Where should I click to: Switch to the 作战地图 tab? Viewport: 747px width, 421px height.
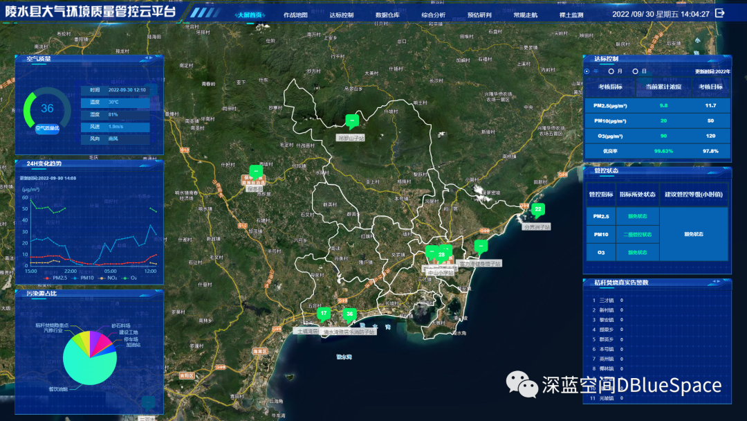[x=295, y=15]
